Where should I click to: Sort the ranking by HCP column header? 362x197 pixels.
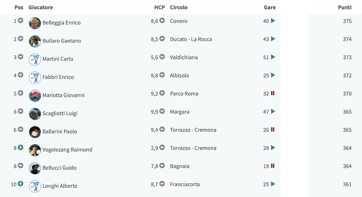(160, 7)
